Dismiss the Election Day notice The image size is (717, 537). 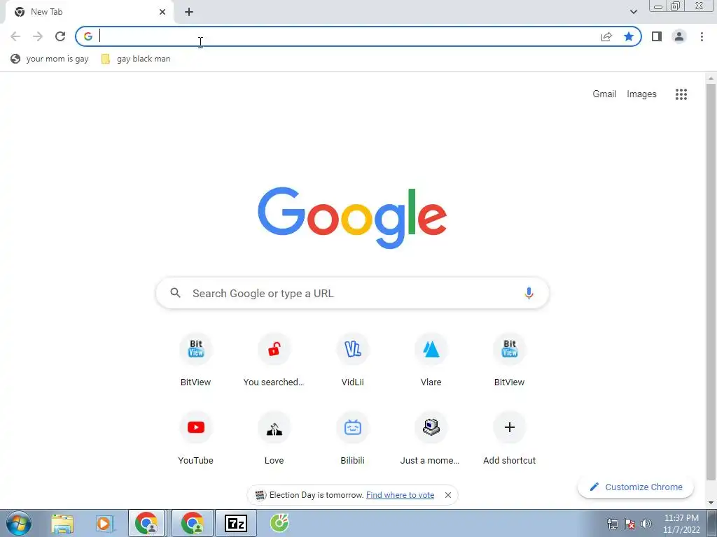pos(448,495)
